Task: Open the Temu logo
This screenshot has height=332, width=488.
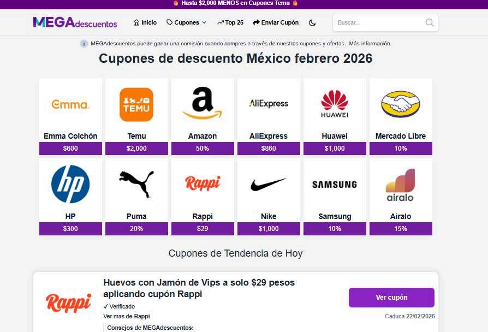Action: click(x=136, y=105)
